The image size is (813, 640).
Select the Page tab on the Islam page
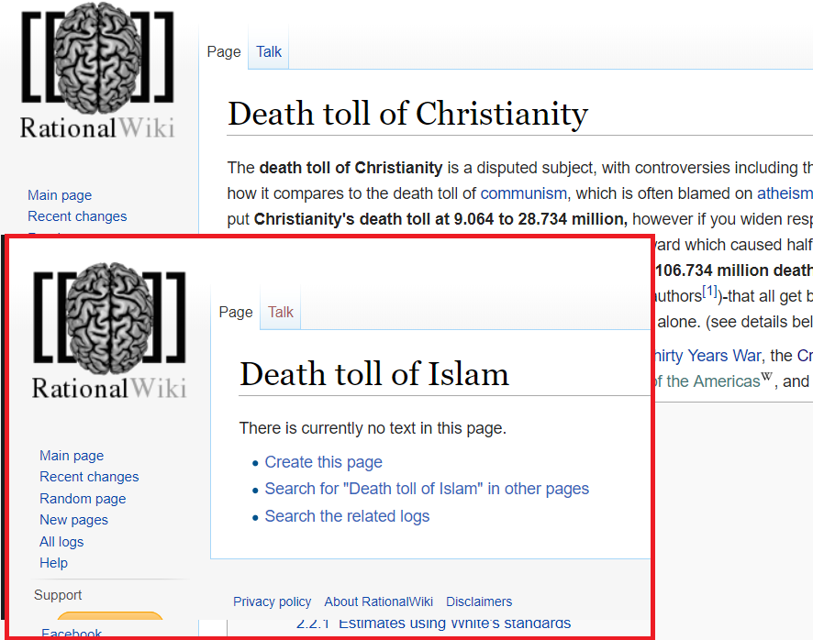(x=236, y=312)
